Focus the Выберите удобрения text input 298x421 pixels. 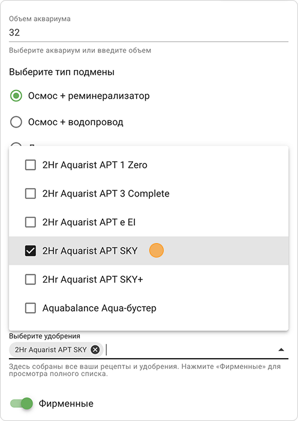click(189, 350)
